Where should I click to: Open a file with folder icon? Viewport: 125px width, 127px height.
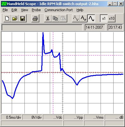15,19
